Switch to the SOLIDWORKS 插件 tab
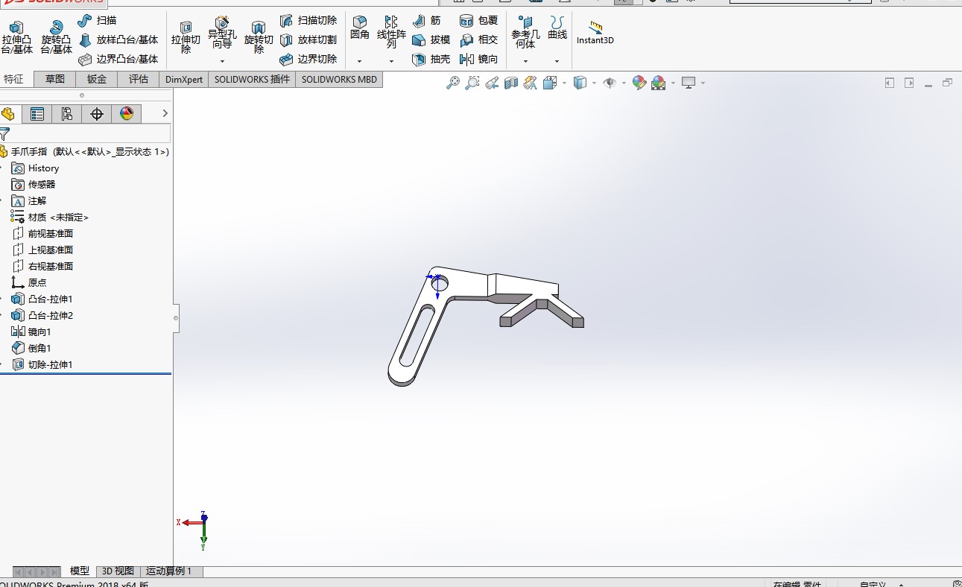The width and height of the screenshot is (962, 587). 252,80
